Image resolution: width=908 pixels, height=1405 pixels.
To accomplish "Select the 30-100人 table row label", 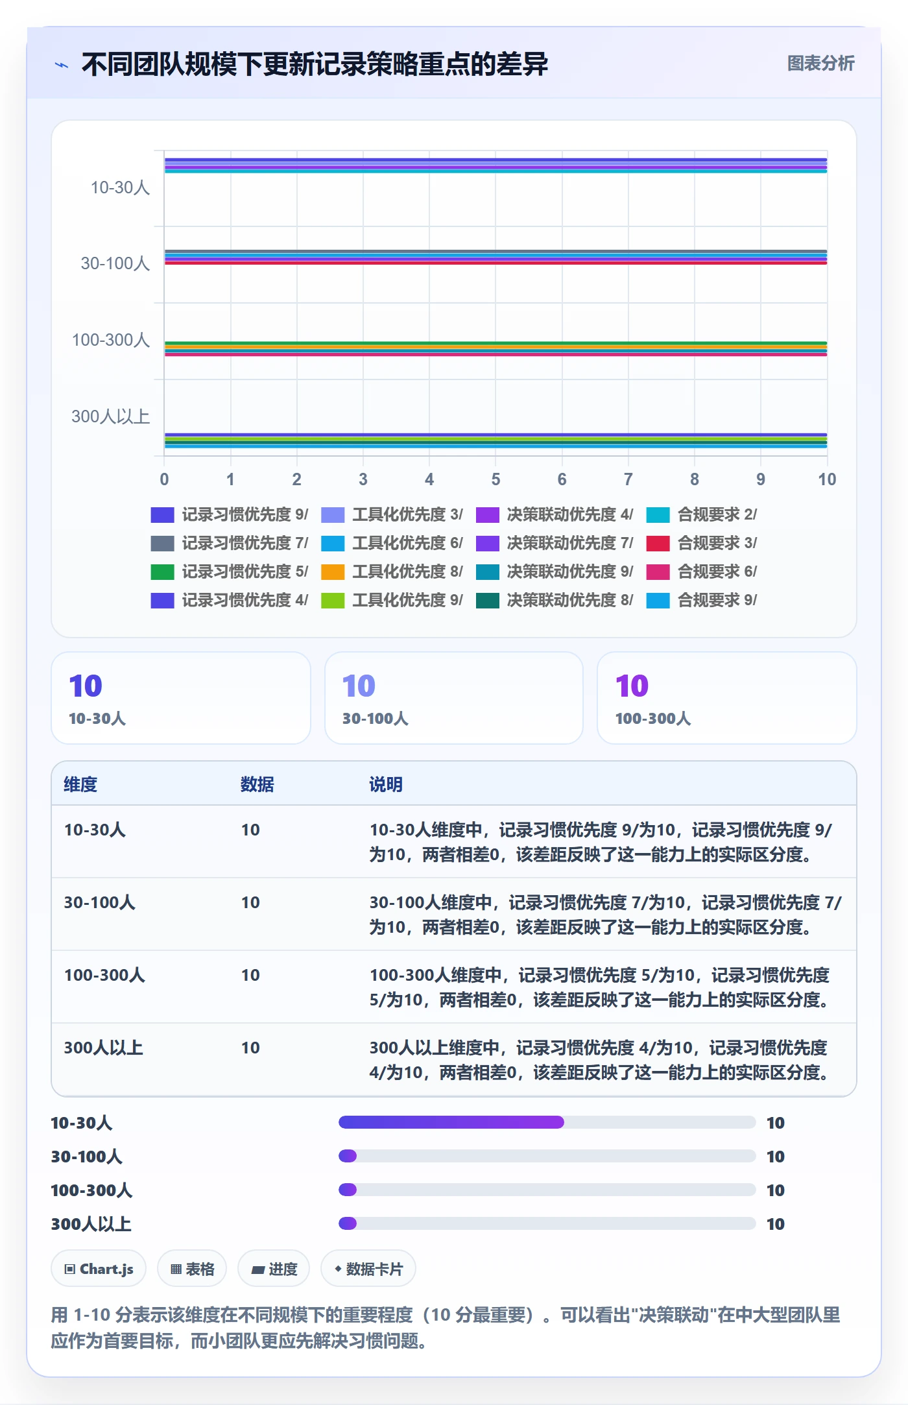I will click(99, 903).
